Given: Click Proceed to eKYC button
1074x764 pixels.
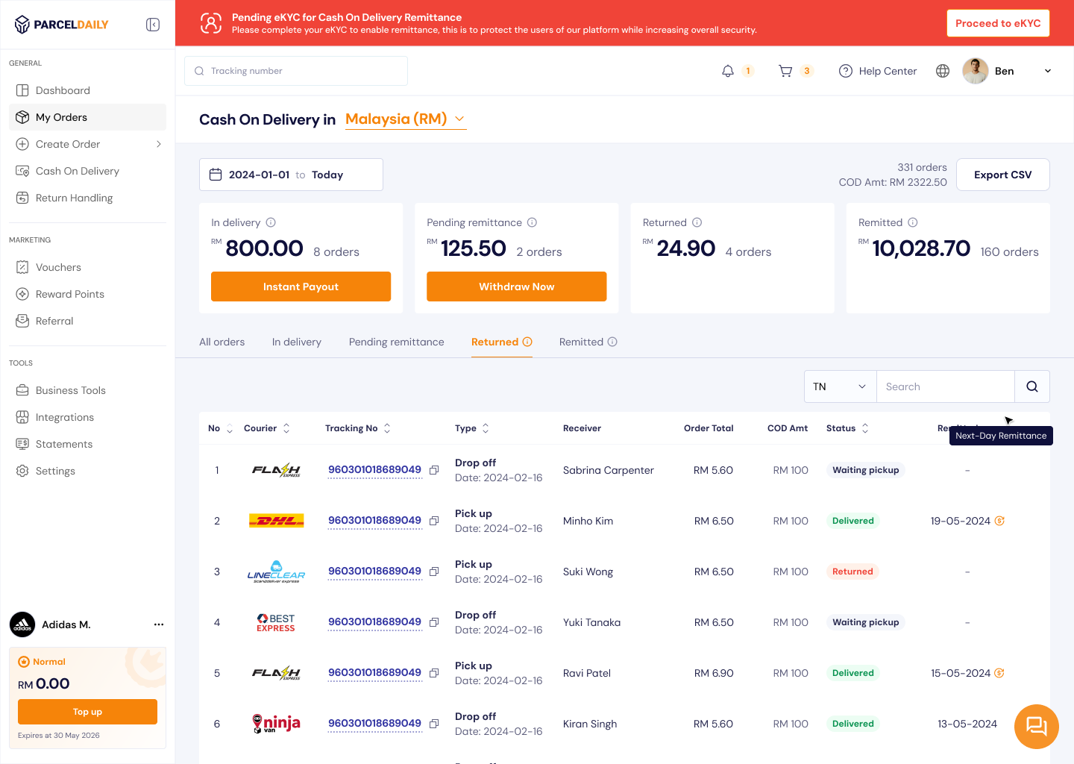Looking at the screenshot, I should [998, 23].
